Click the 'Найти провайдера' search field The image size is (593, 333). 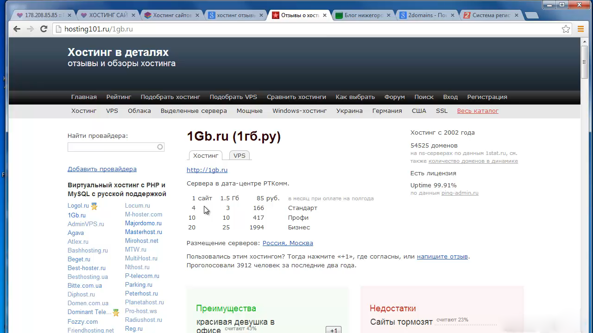(116, 147)
